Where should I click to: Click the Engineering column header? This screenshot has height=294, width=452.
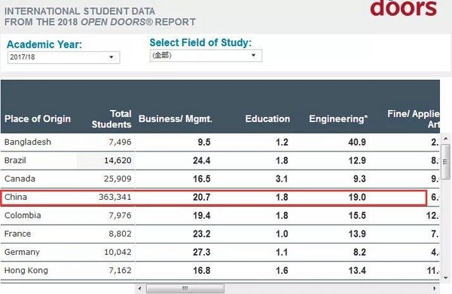click(x=338, y=119)
